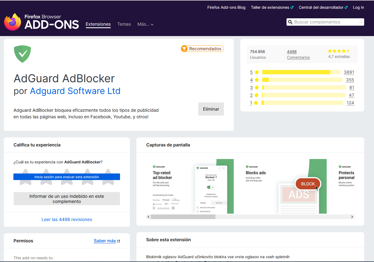The width and height of the screenshot is (374, 262).
Task: Click the Eliminar button
Action: click(x=211, y=109)
